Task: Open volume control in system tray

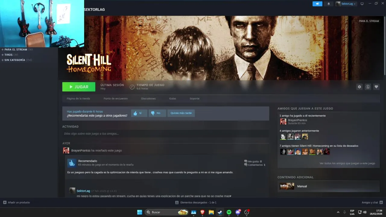Action: coord(365,212)
